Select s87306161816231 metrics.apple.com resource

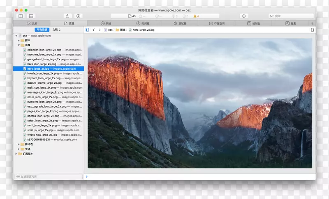[49, 140]
